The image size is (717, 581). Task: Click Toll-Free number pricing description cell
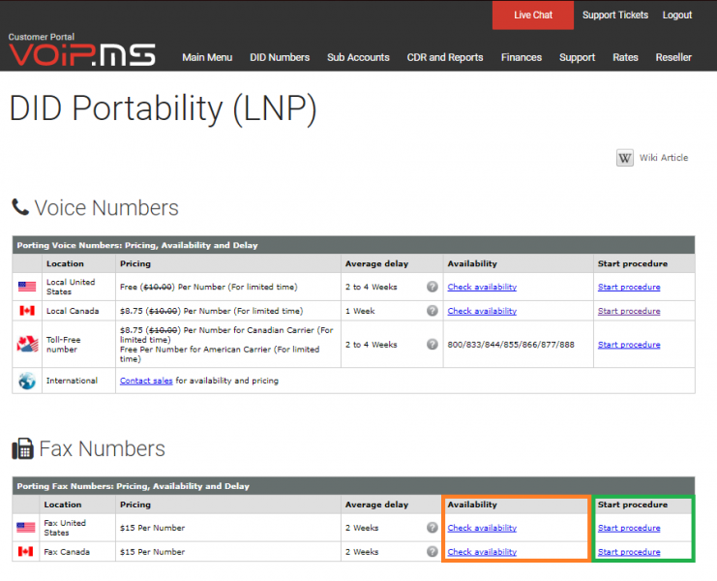(x=226, y=345)
